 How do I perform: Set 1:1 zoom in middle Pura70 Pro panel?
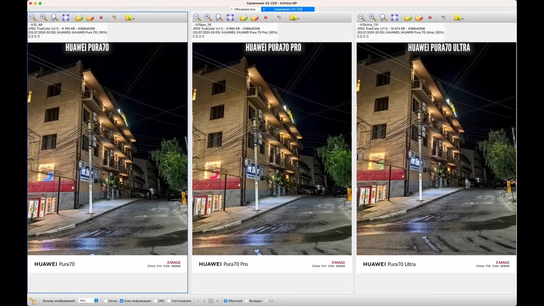point(219,17)
